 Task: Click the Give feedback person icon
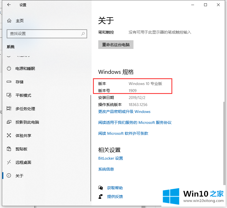[x=101, y=197]
